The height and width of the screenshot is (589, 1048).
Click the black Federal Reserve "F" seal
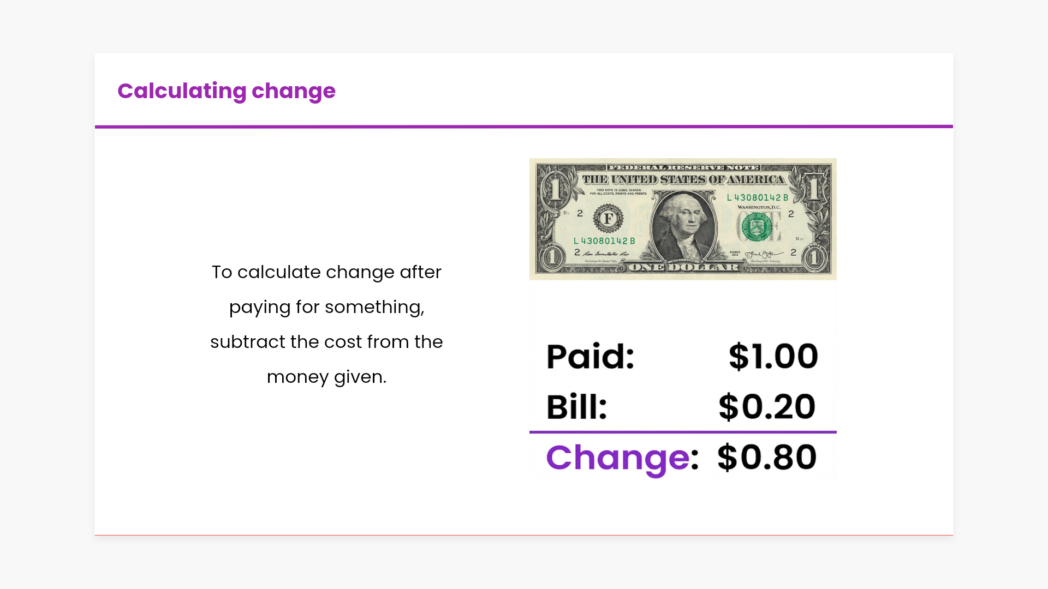coord(608,219)
